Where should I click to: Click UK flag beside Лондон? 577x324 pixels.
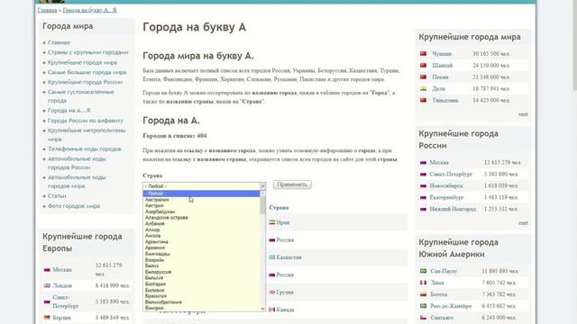[47, 285]
